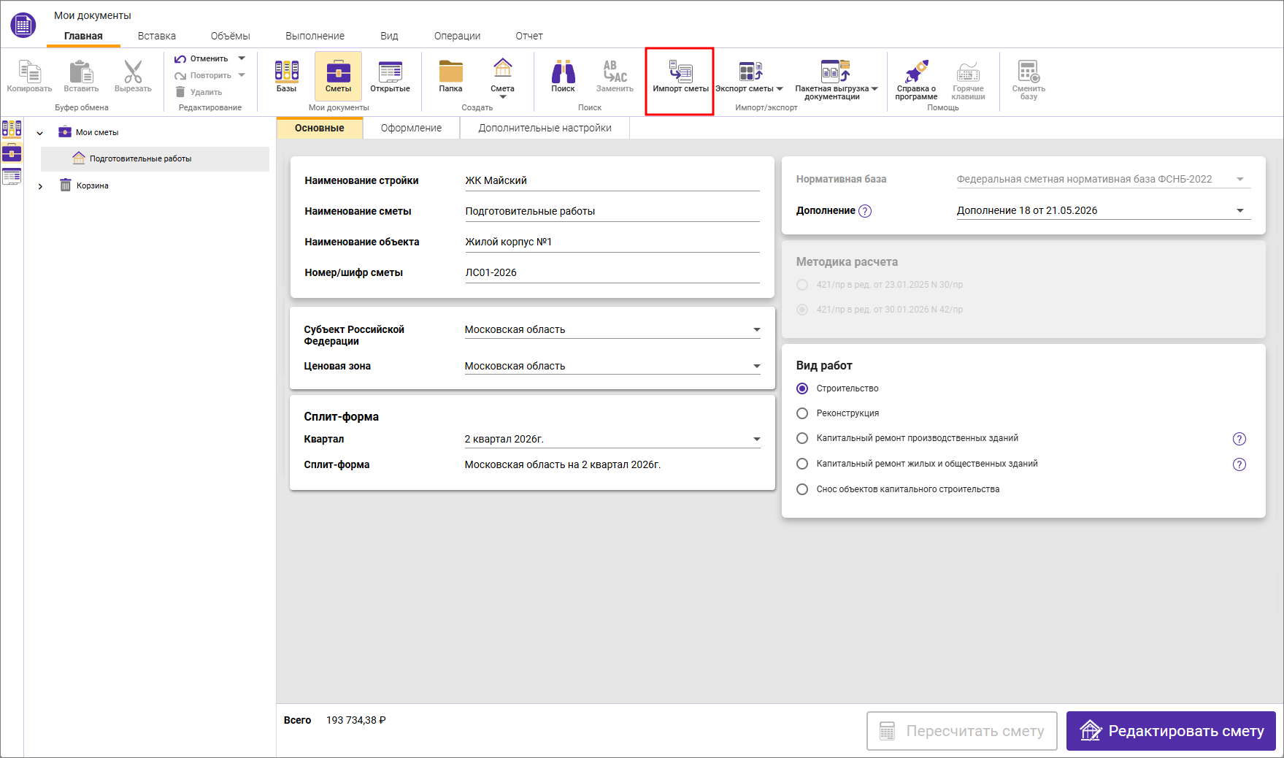Collapse the Мои сметы tree node
Image resolution: width=1284 pixels, height=758 pixels.
point(40,133)
